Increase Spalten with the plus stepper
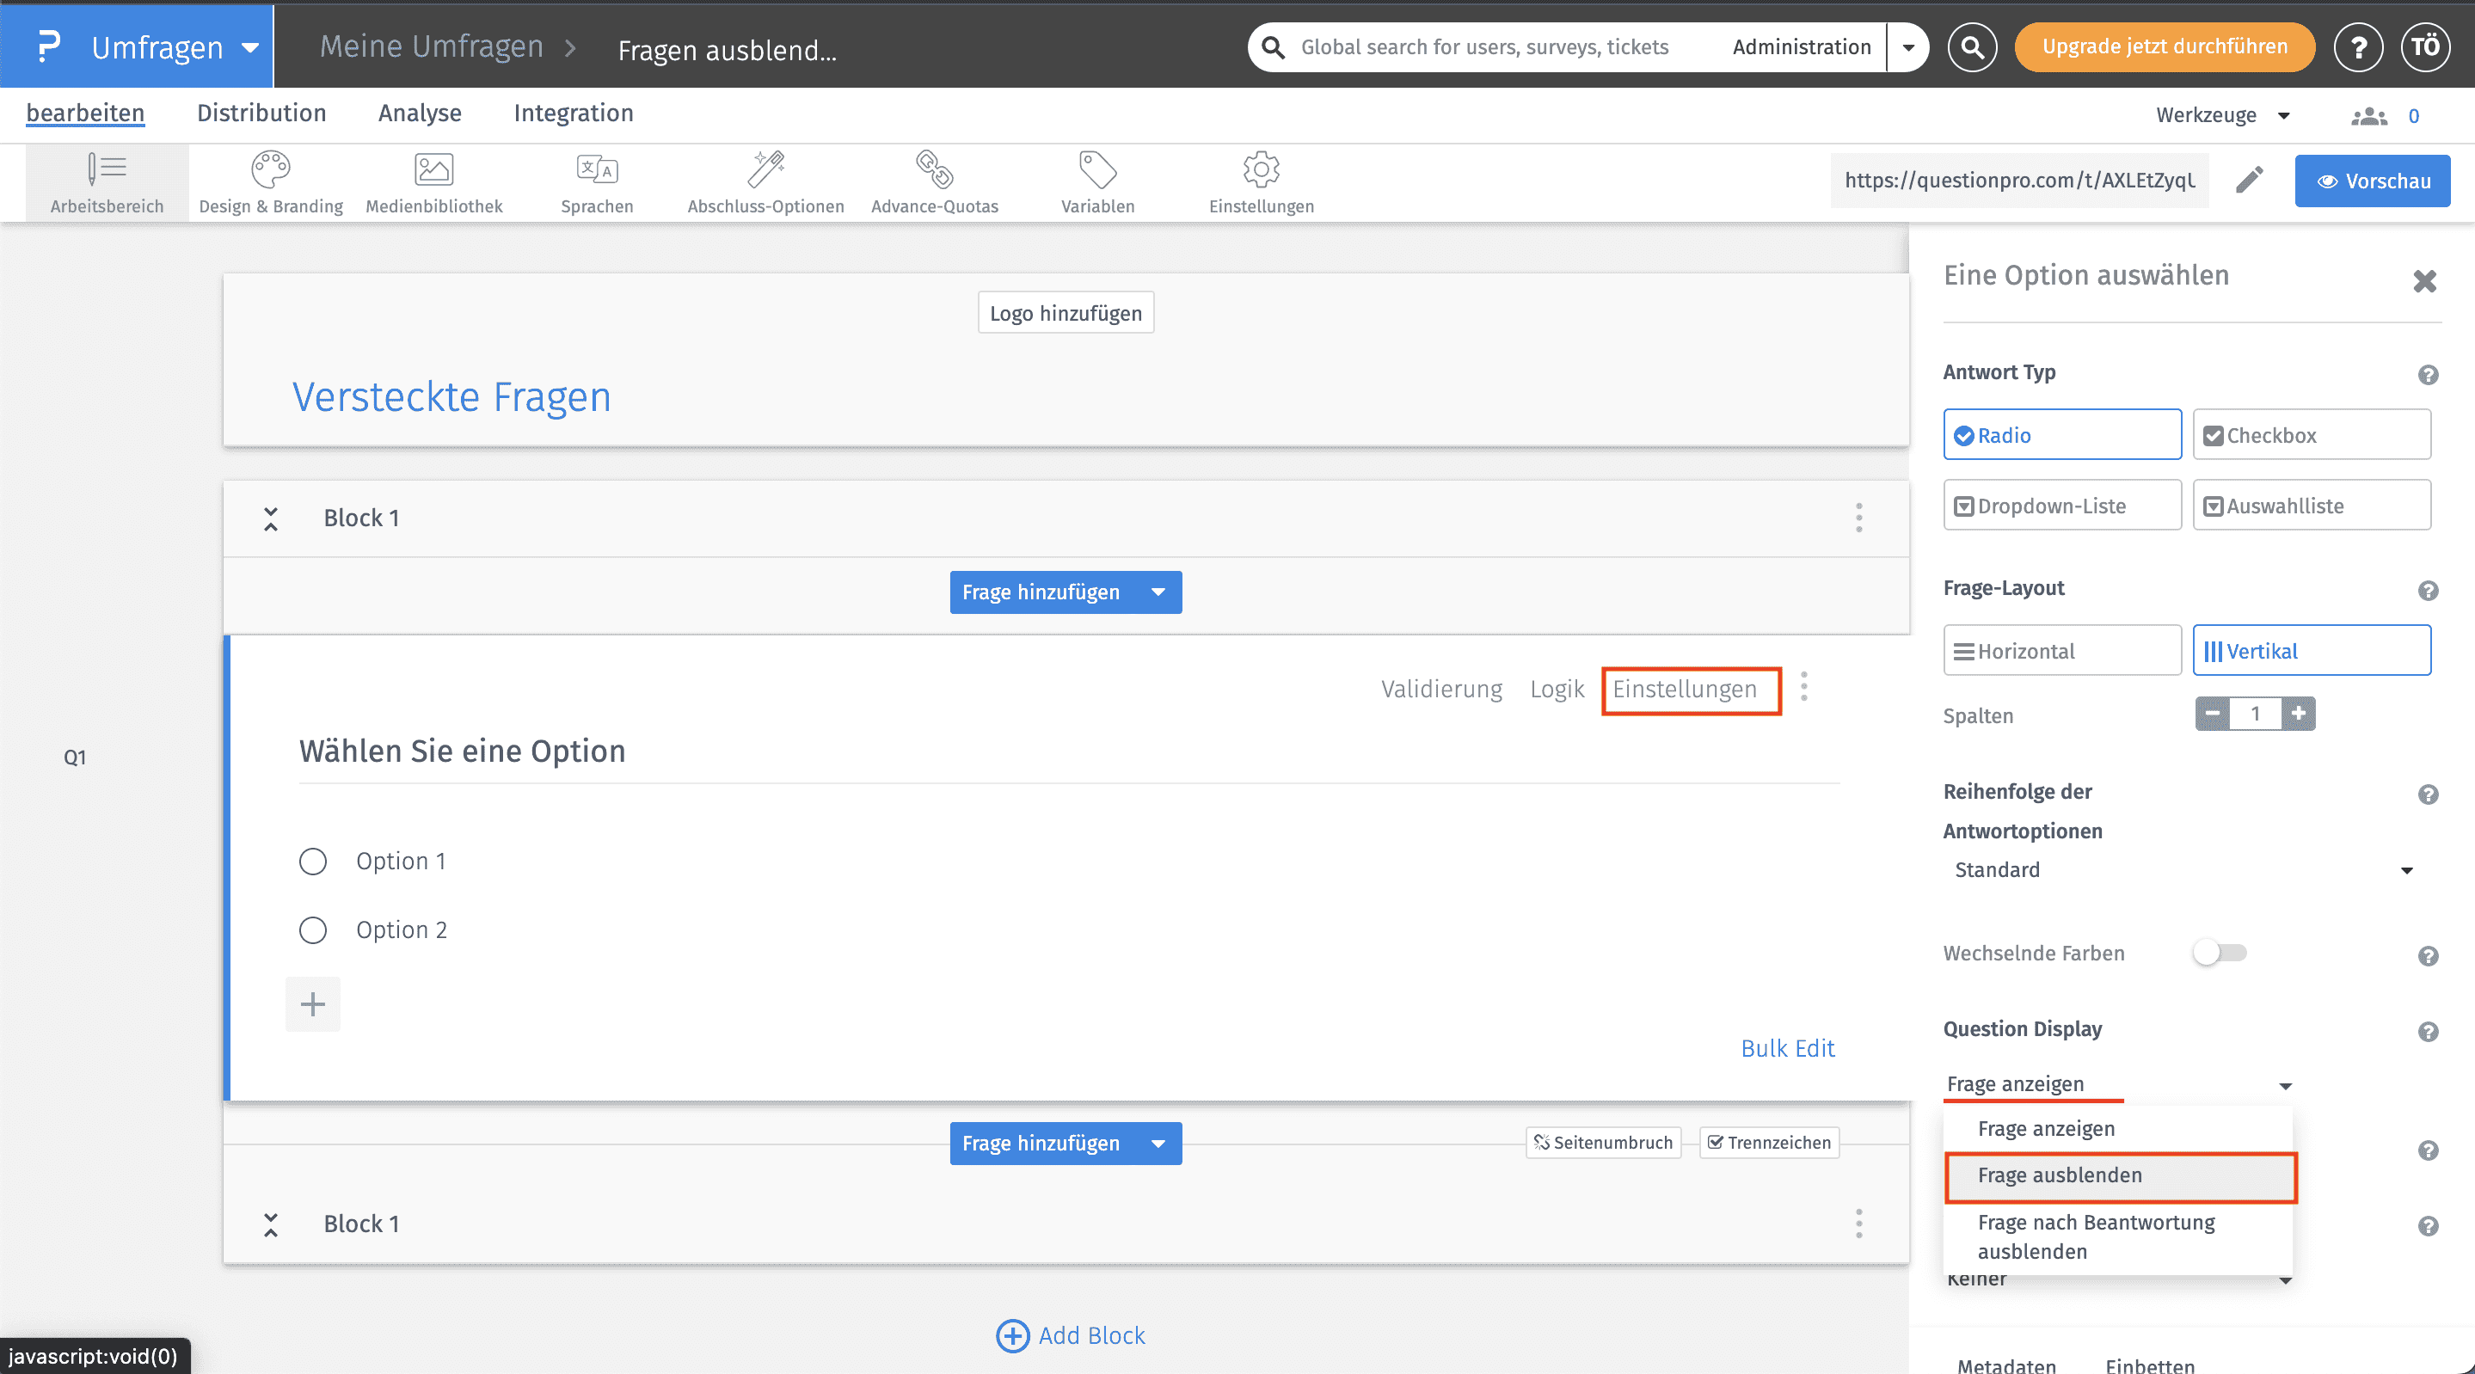This screenshot has height=1374, width=2475. (x=2298, y=714)
